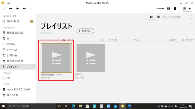The image size is (195, 109).
Task: Open Task View on taskbar
Action: pyautogui.click(x=66, y=106)
